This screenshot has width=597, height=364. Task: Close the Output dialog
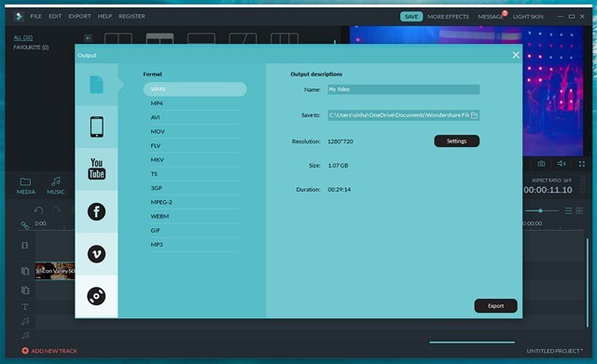point(516,55)
